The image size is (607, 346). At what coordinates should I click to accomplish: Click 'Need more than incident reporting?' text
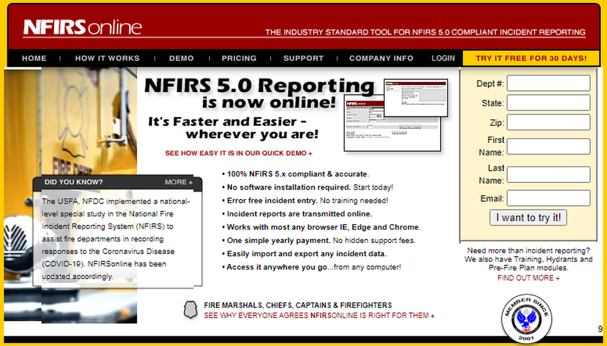(529, 250)
